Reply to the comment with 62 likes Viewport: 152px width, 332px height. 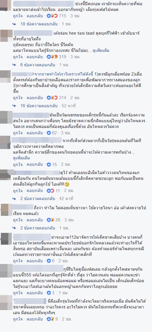click(x=35, y=133)
